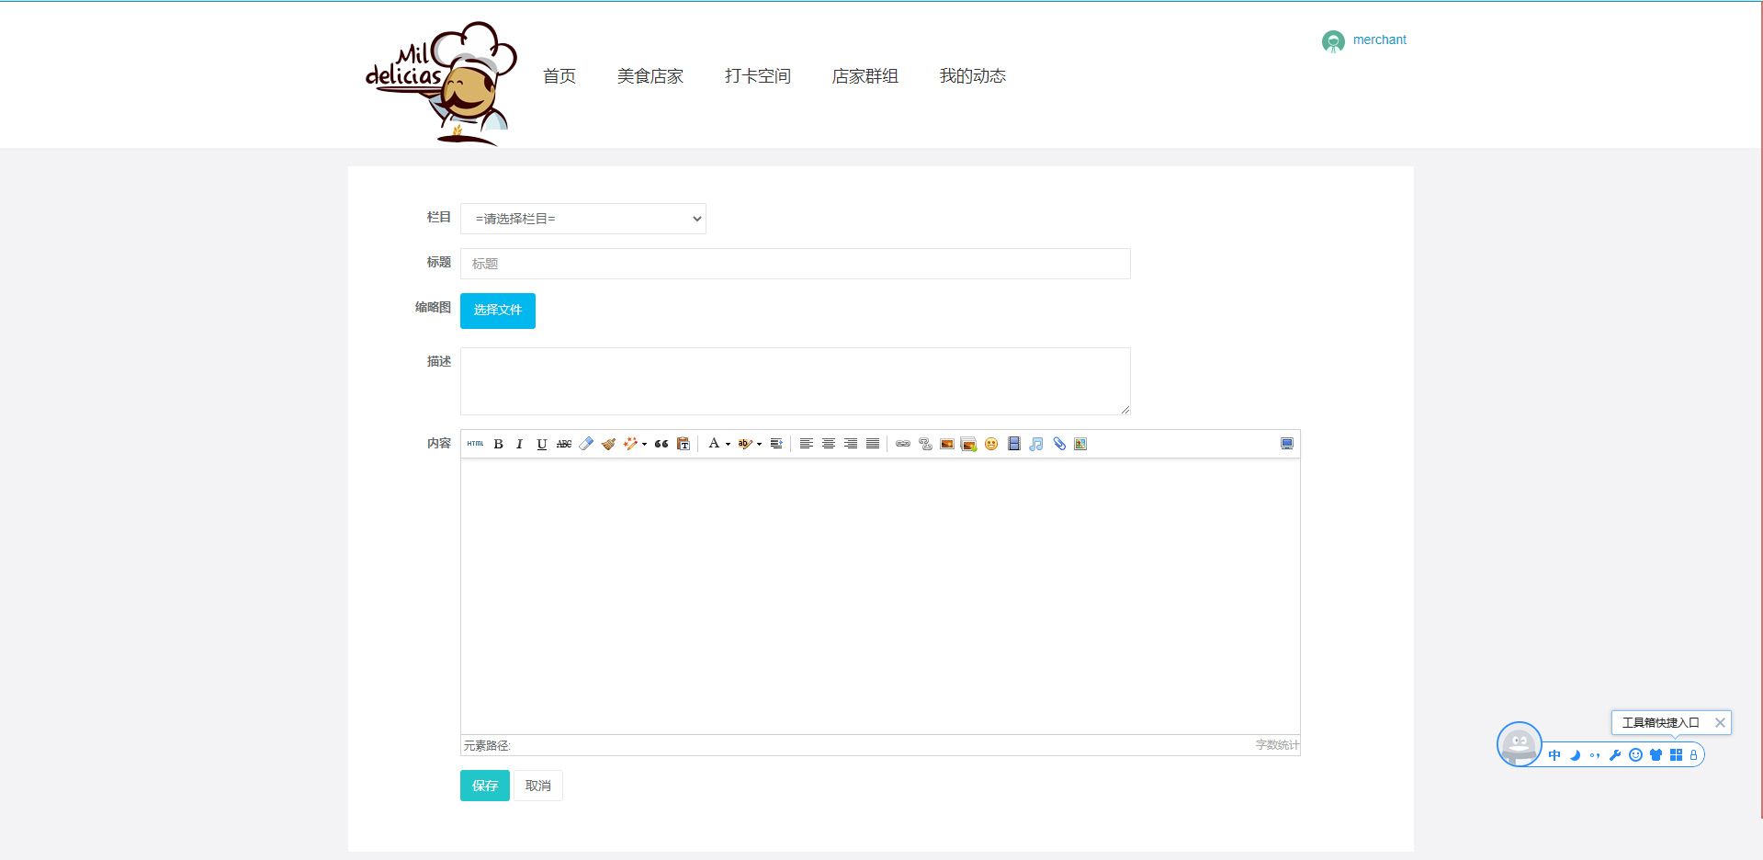Toggle underline formatting
Image resolution: width=1763 pixels, height=860 pixels.
[542, 444]
